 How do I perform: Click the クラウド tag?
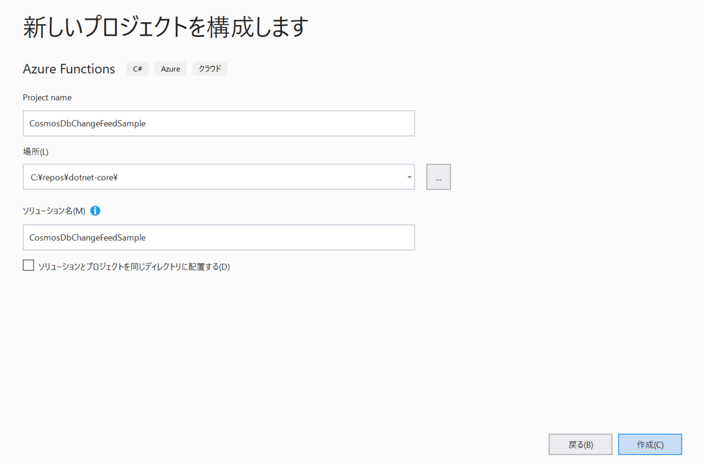(x=210, y=69)
